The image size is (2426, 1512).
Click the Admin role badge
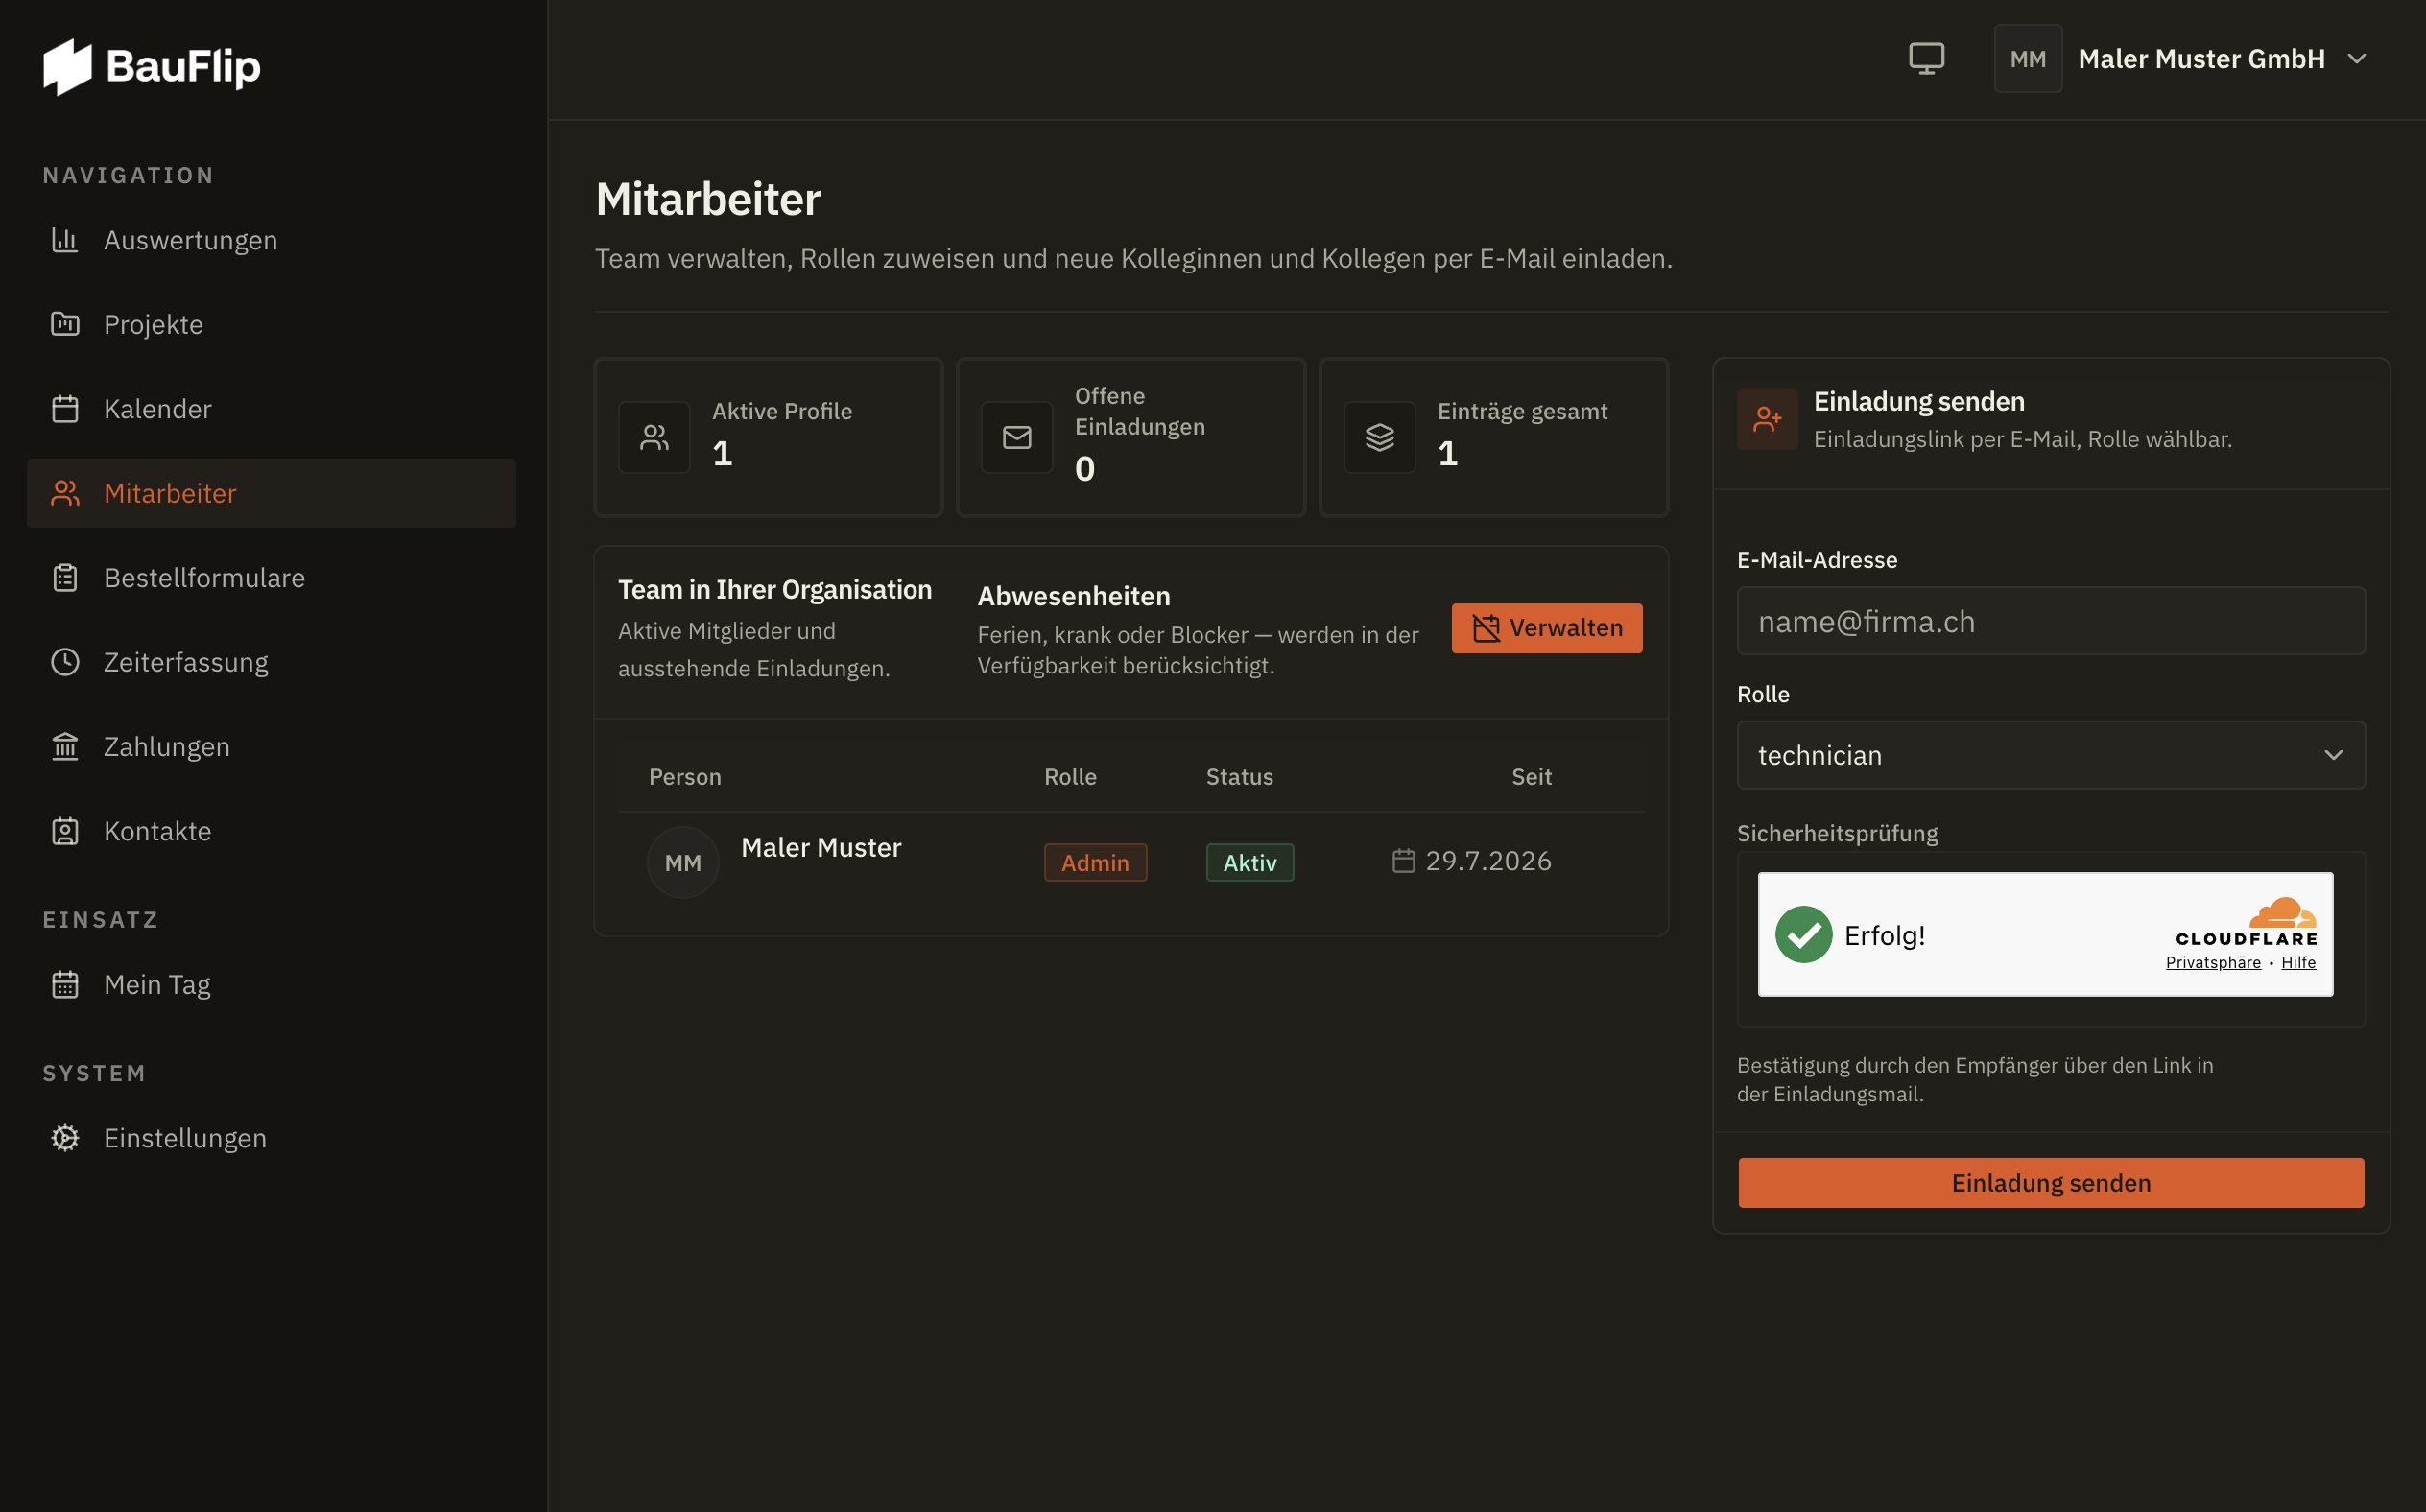[x=1095, y=862]
